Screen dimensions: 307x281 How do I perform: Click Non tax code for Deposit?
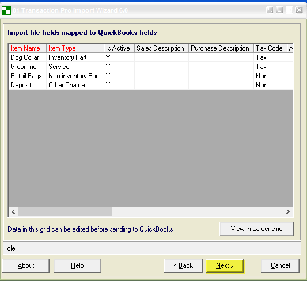point(270,85)
